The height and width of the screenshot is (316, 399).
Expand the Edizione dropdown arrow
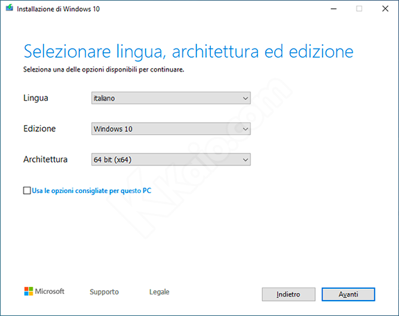coord(246,129)
